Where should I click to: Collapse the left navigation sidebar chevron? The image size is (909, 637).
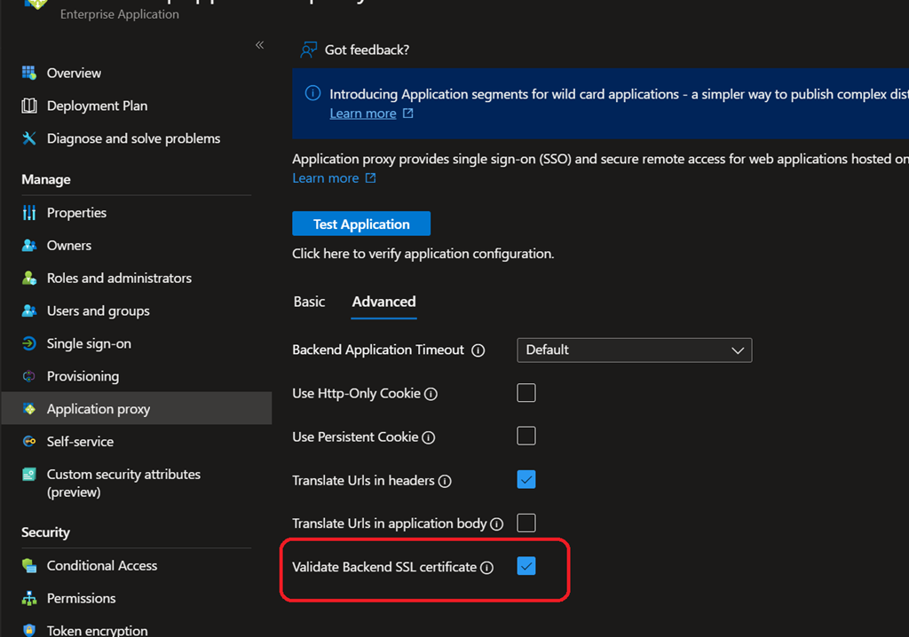pyautogui.click(x=259, y=44)
